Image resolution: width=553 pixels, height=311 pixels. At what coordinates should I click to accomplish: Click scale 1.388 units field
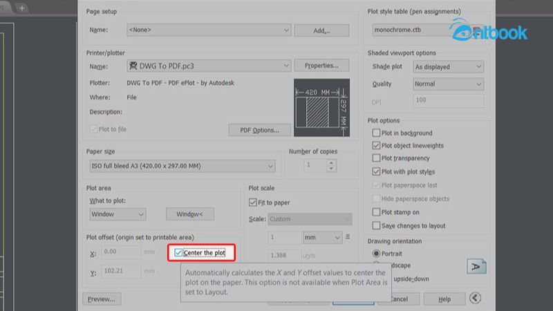pos(284,255)
